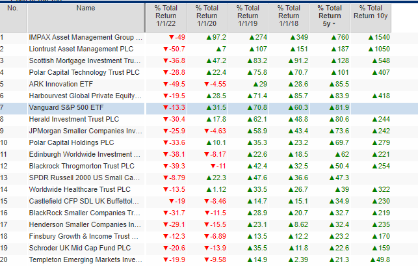This screenshot has height=266, width=418.
Task: Sort by % Total Return 1/1/19 header
Action: pos(248,18)
